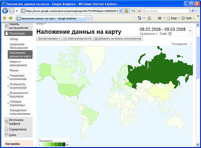Click the Favorites Center star icon

4,18
